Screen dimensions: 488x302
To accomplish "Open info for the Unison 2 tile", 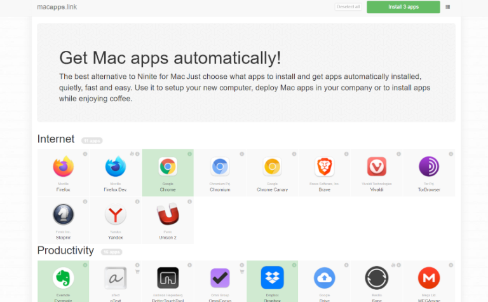I will 189,202.
